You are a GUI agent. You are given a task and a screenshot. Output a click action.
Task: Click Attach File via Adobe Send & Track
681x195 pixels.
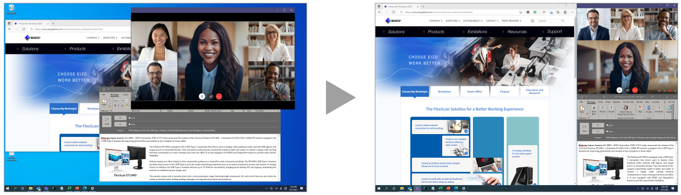[x=626, y=110]
